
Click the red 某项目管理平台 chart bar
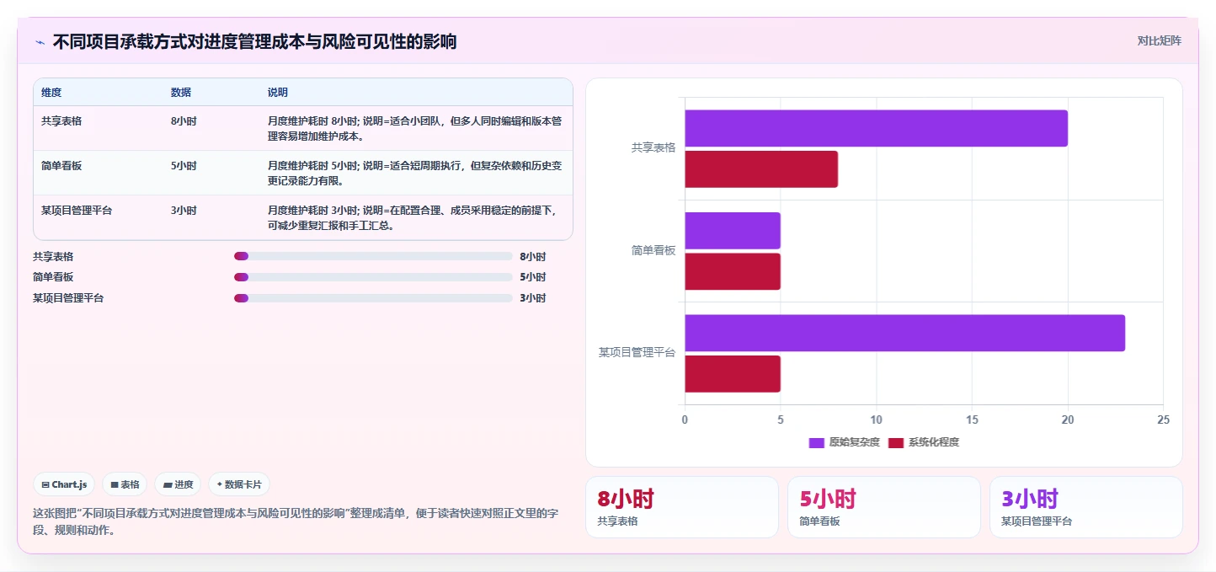pyautogui.click(x=733, y=374)
